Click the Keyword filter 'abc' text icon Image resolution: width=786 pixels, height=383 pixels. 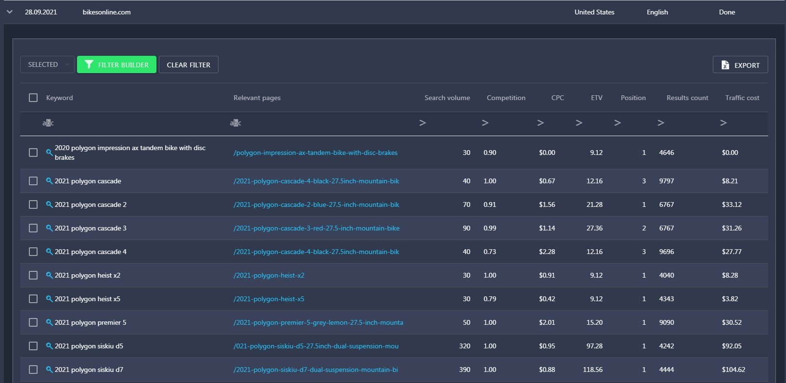pos(48,123)
